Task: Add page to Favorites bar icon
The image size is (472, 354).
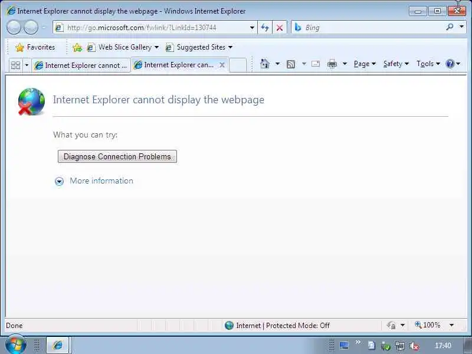Action: 77,48
